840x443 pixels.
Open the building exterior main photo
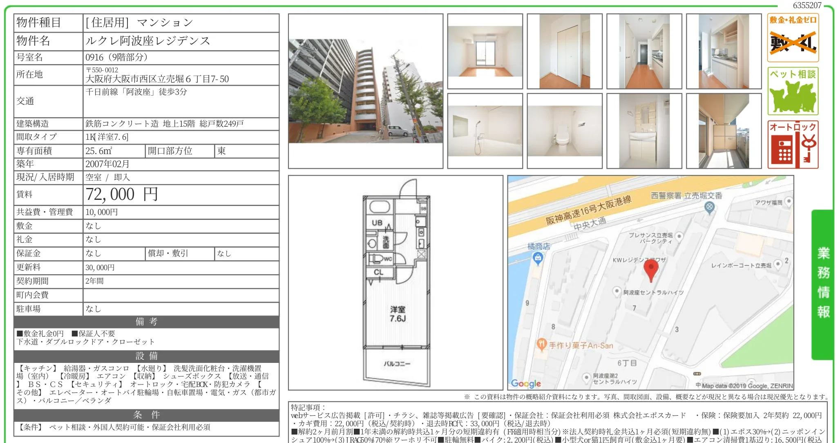[x=365, y=91]
